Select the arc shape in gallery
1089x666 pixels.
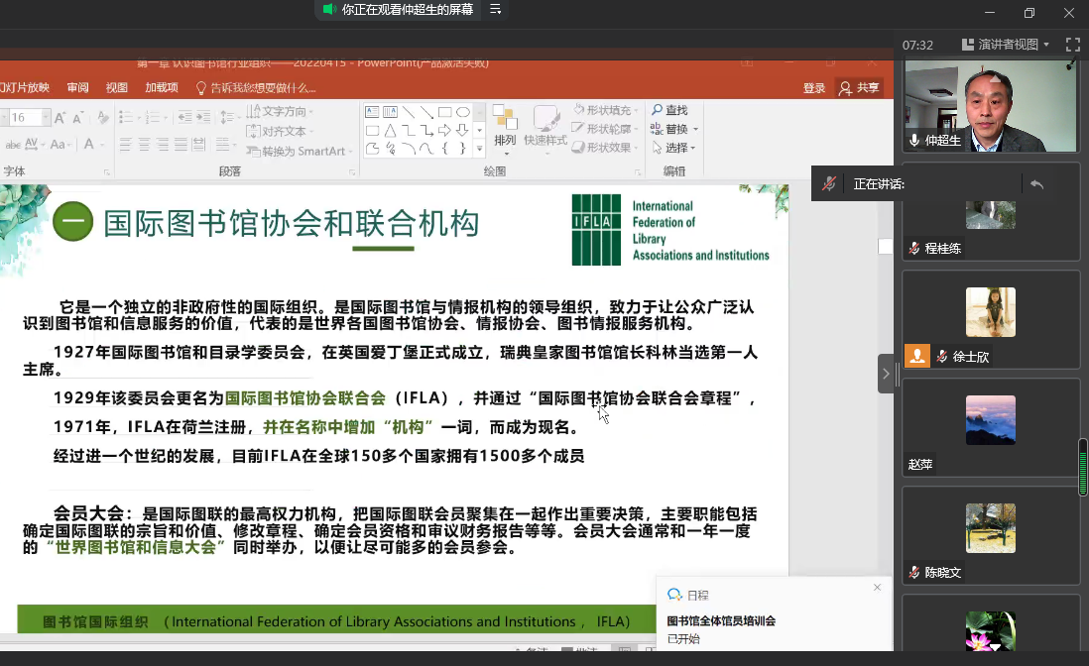(409, 149)
